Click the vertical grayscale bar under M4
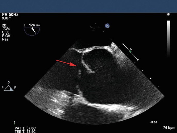 [x=168, y=38]
